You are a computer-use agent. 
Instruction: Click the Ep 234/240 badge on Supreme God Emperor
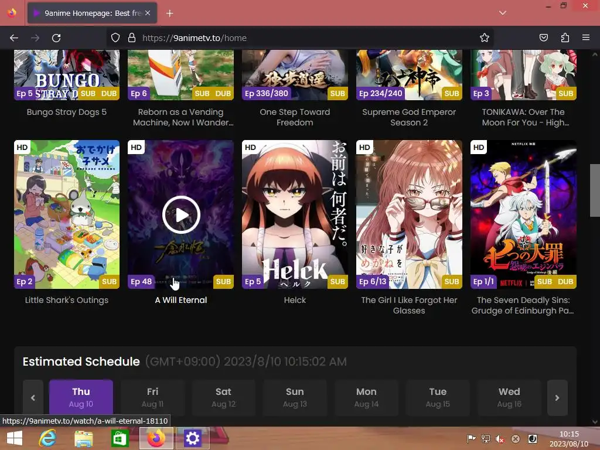click(381, 93)
